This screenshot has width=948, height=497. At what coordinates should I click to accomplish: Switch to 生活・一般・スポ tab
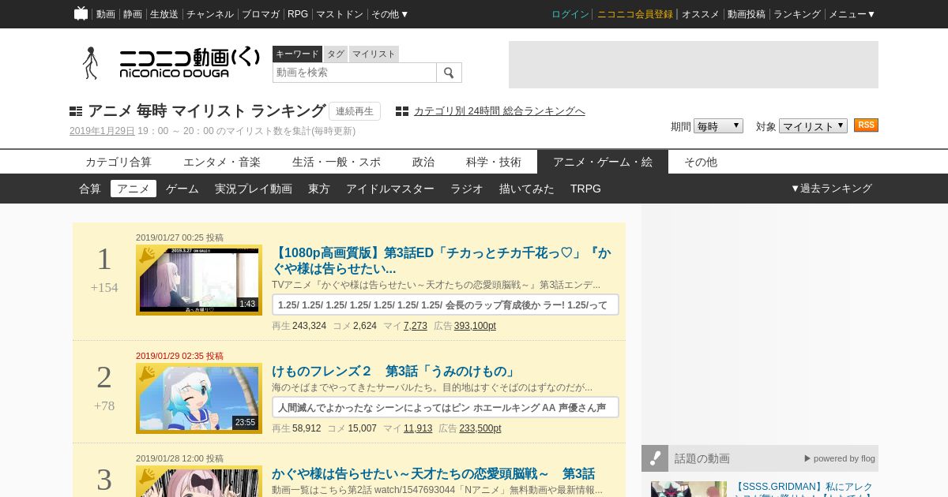337,162
